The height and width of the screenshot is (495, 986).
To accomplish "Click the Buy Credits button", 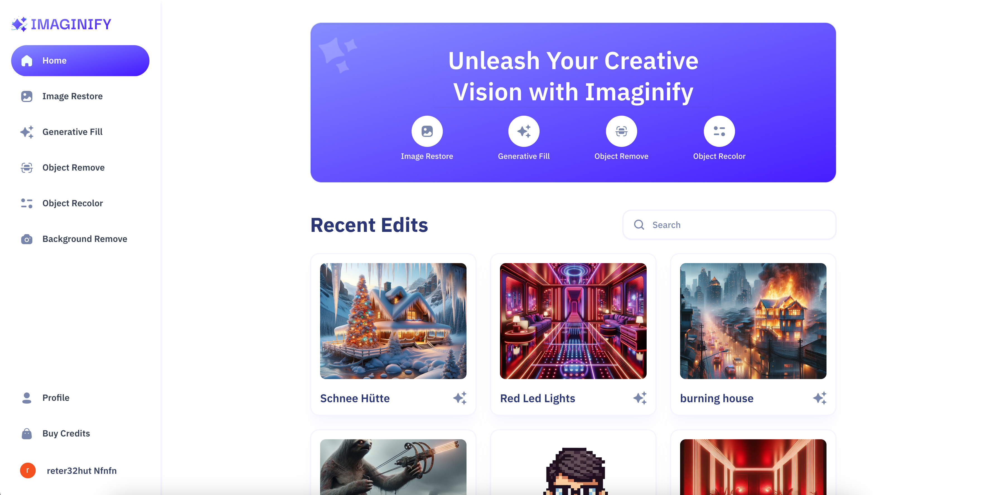I will [x=66, y=433].
